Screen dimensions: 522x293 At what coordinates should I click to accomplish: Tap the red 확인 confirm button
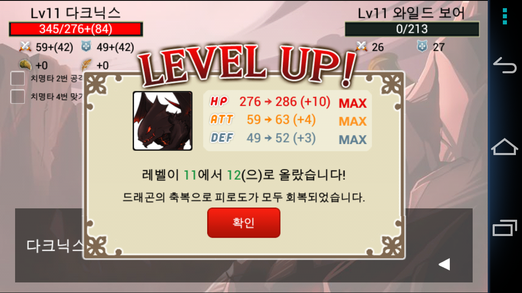[243, 223]
